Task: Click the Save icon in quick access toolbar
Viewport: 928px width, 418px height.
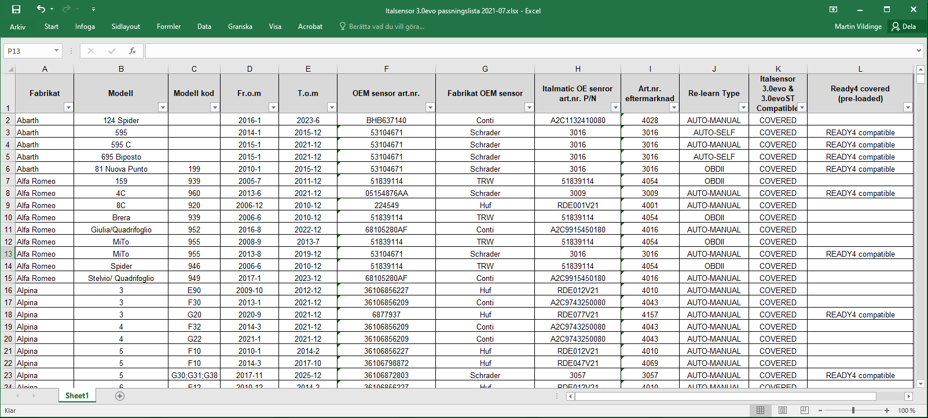Action: (x=16, y=9)
